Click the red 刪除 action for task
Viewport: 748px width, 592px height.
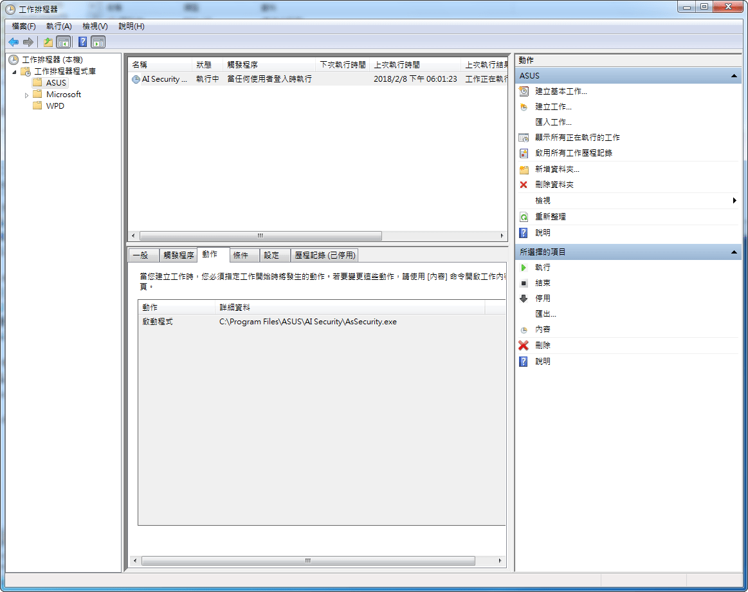tap(542, 346)
